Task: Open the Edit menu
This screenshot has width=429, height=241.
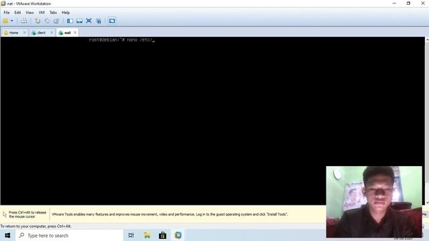Action: (x=17, y=13)
